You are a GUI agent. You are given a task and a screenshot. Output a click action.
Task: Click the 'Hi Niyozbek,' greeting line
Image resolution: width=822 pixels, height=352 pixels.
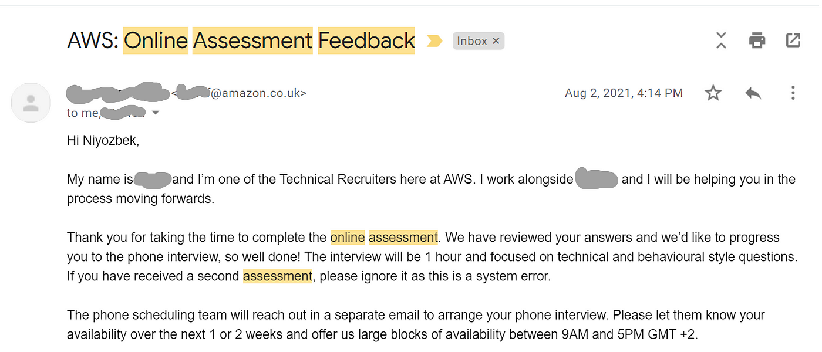[x=103, y=141]
